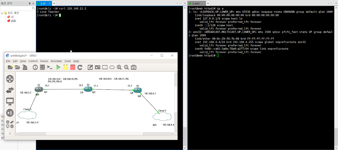Switch to the '1 web' terminal tab
Screen dimensions: 338x150
coord(197,3)
